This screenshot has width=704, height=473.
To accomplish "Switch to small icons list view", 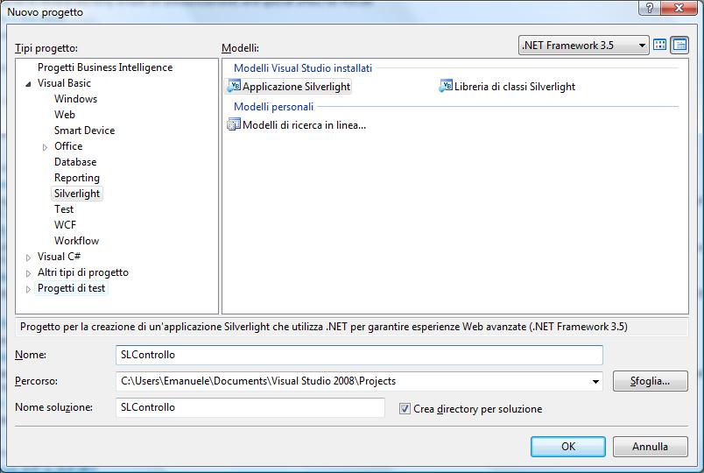I will (679, 45).
